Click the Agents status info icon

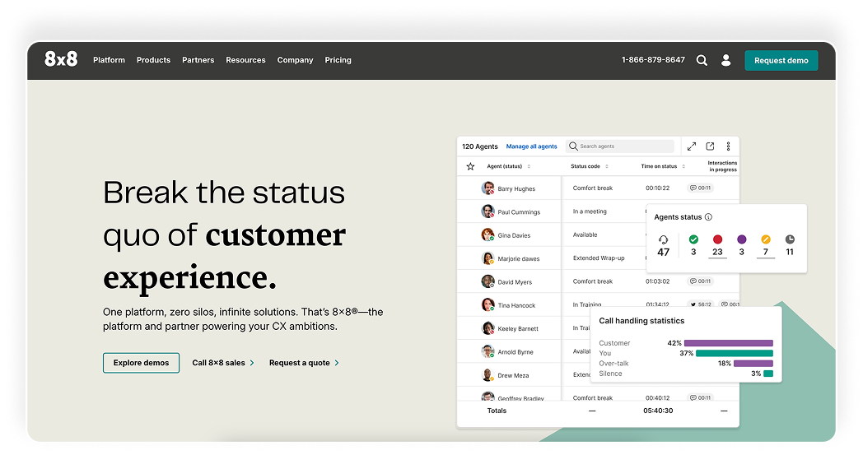[708, 216]
